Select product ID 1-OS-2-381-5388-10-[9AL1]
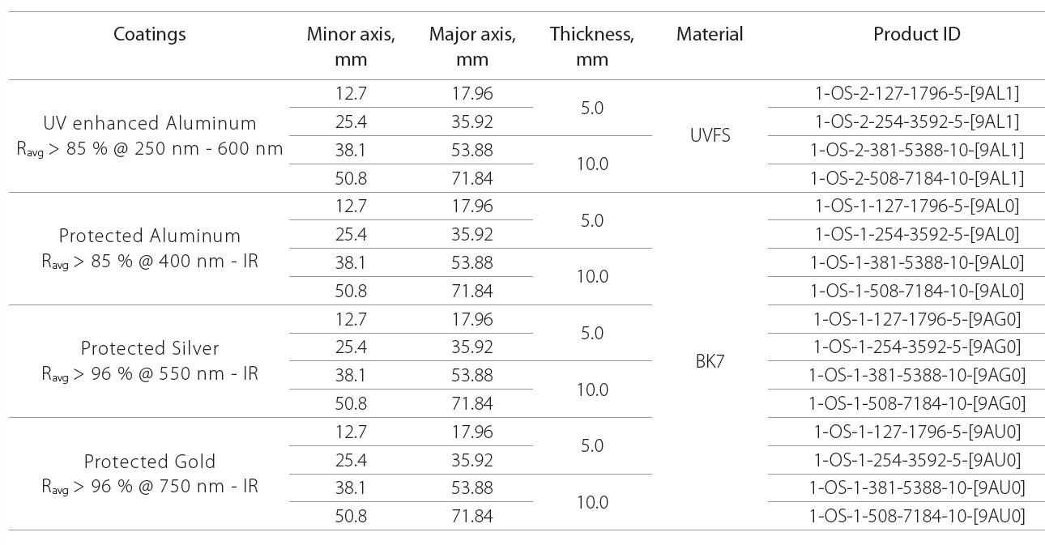The height and width of the screenshot is (545, 1045). coord(916,150)
